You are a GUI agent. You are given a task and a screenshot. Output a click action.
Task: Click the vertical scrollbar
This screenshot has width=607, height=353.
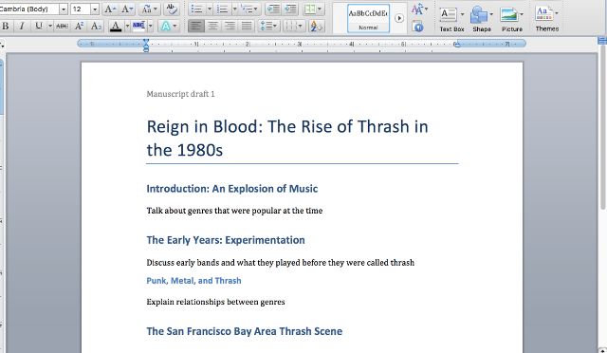click(x=603, y=128)
